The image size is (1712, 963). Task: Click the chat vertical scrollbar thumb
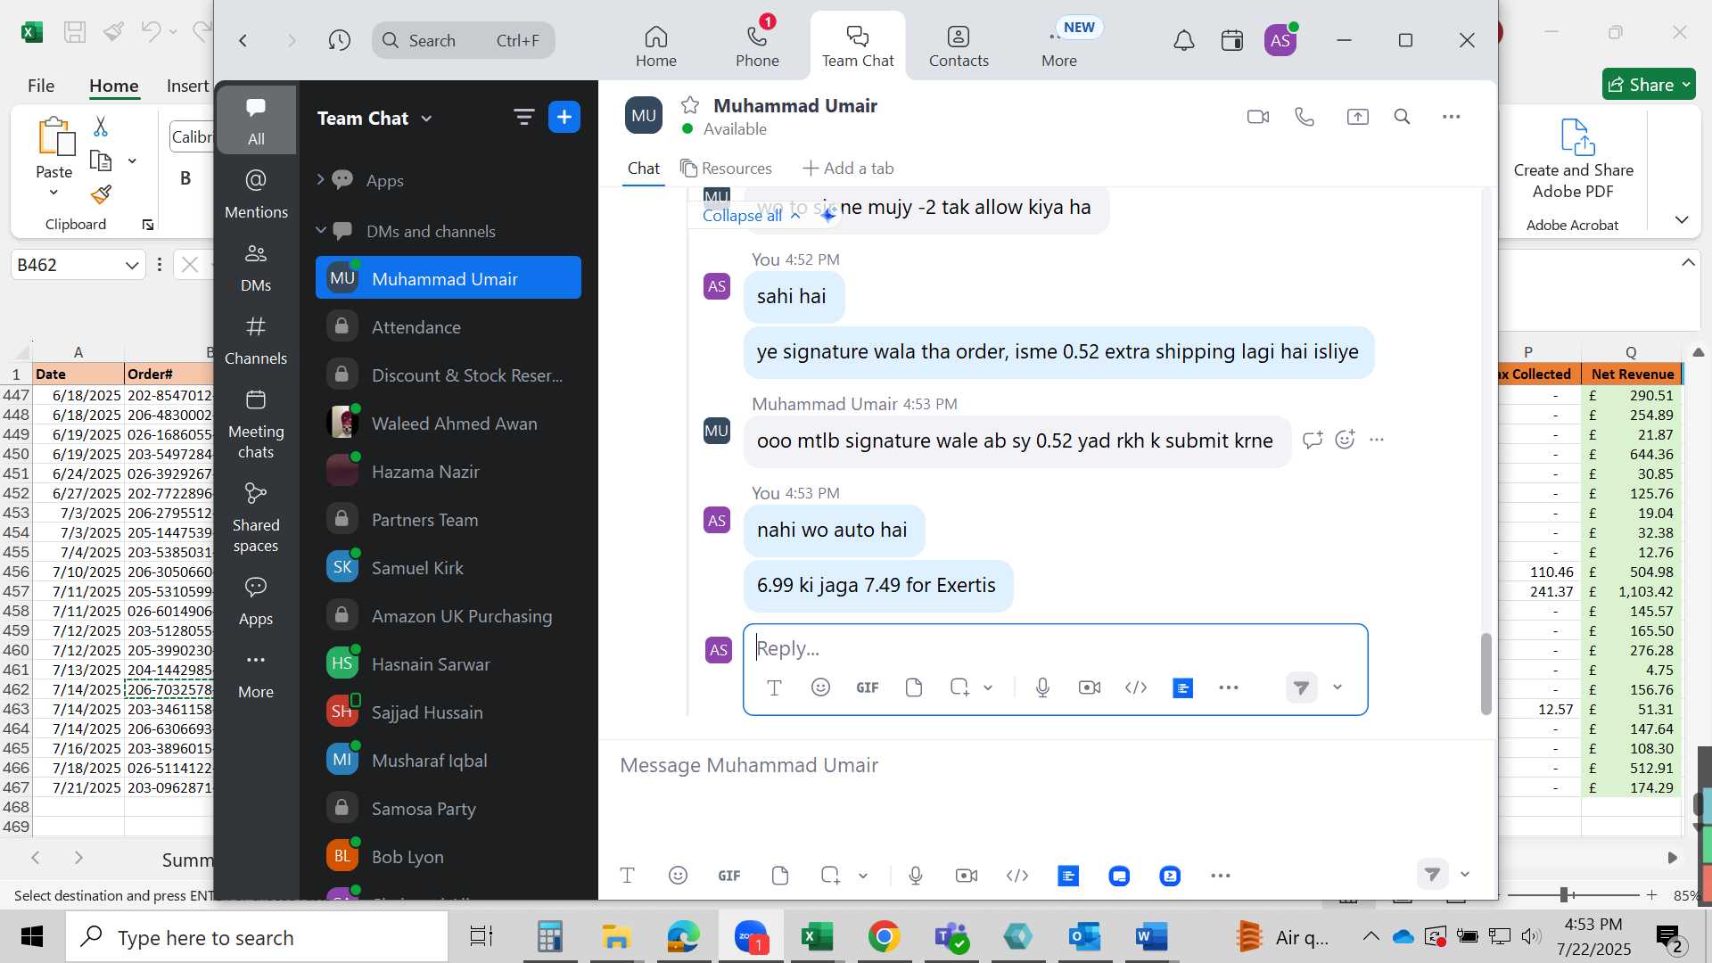coord(1486,673)
